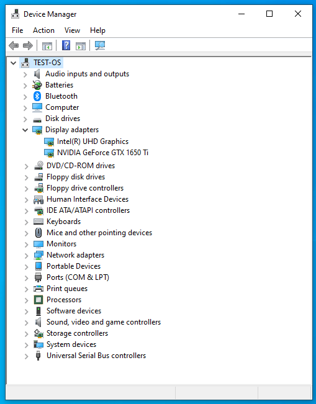This screenshot has width=316, height=404.
Task: Expand the Network adapters category
Action: [x=26, y=255]
